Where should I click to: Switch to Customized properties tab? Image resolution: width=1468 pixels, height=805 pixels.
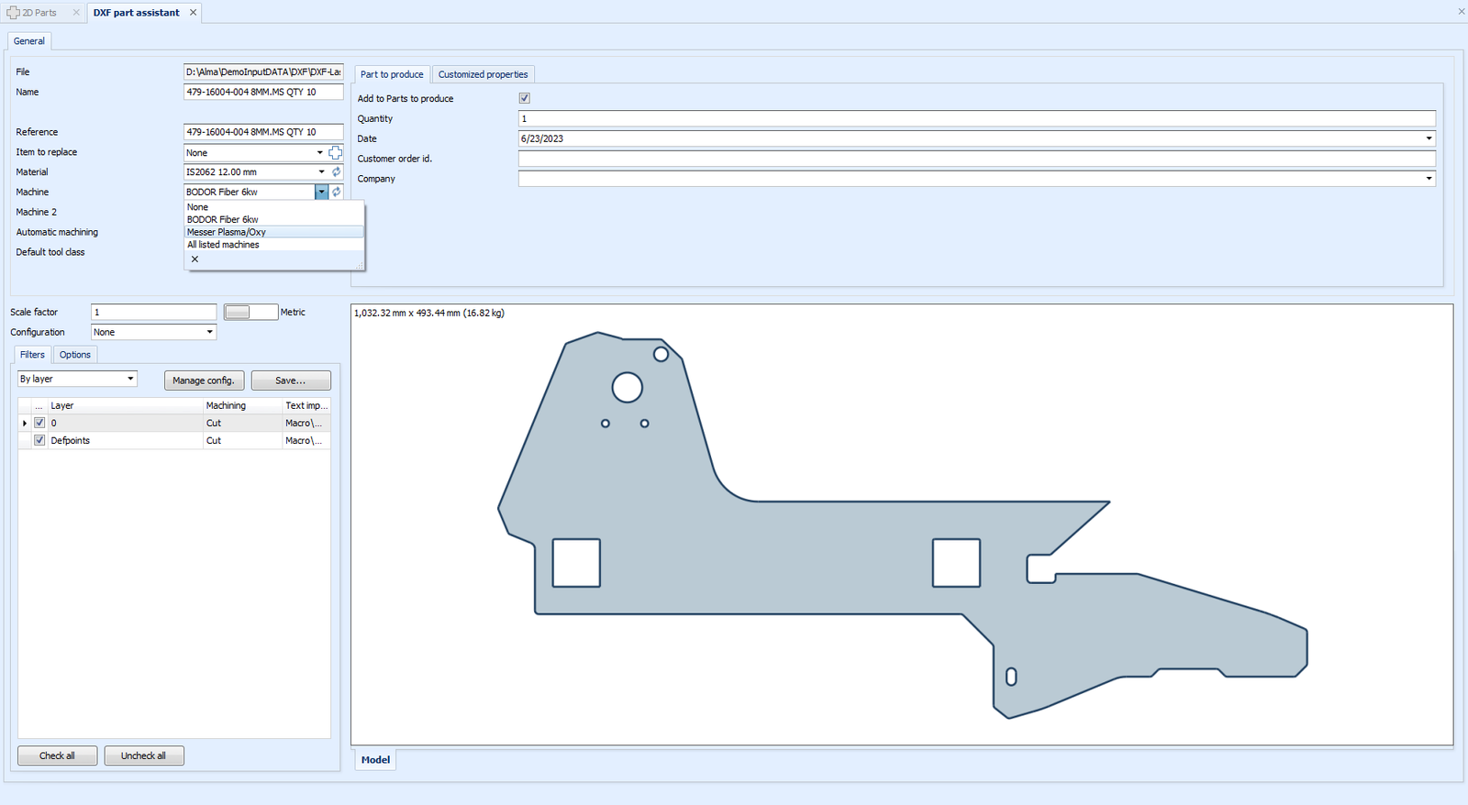(483, 74)
